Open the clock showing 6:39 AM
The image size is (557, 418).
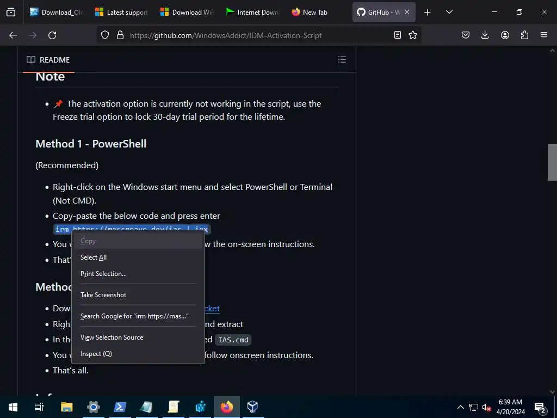(x=510, y=407)
